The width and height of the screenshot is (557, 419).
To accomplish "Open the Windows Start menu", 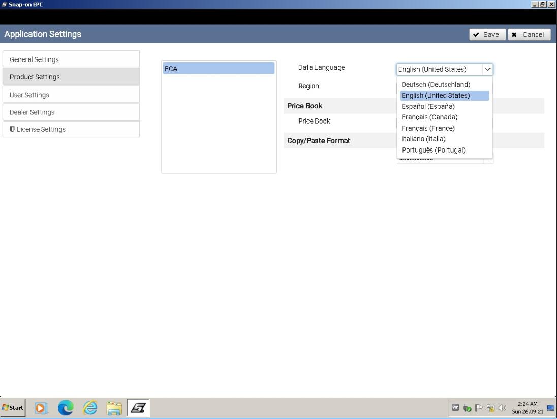I will pos(13,408).
